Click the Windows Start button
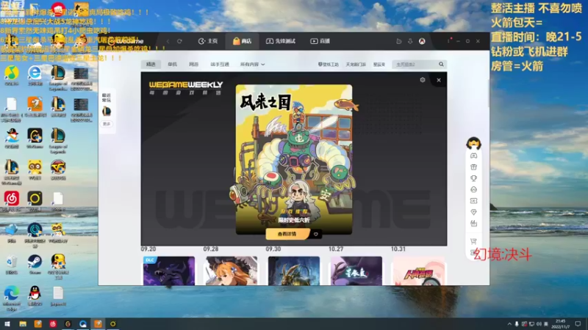Image resolution: width=588 pixels, height=330 pixels. (7, 324)
